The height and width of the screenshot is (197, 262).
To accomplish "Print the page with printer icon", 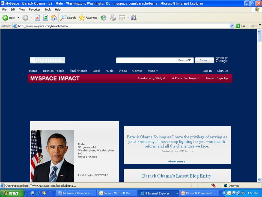I will (x=113, y=18).
